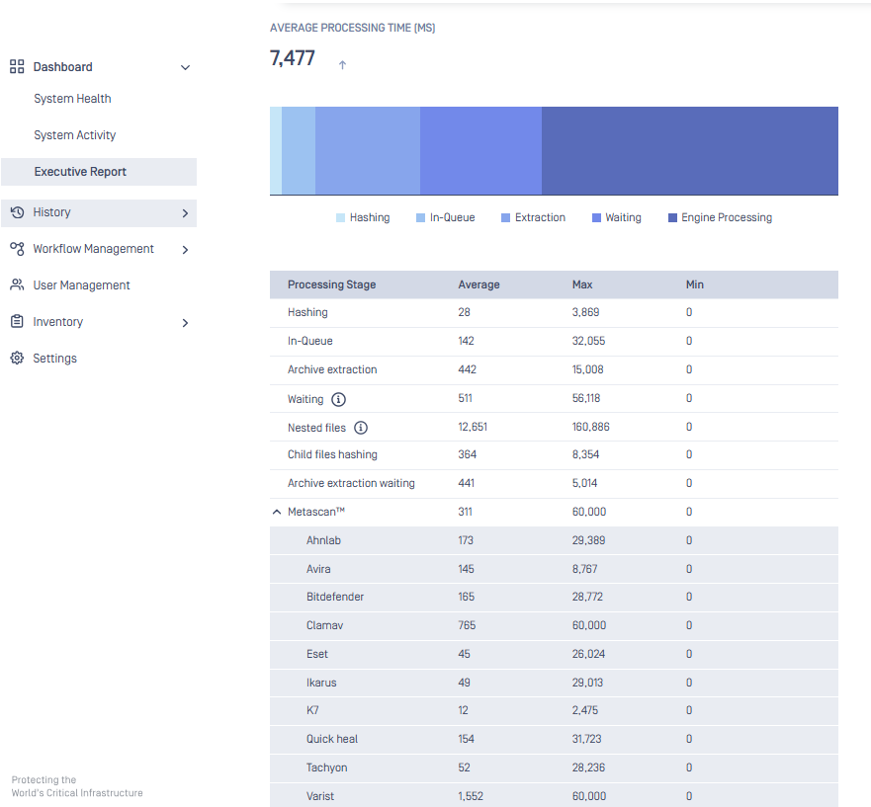Toggle Hashing legend item in chart
The height and width of the screenshot is (807, 871).
pos(363,217)
